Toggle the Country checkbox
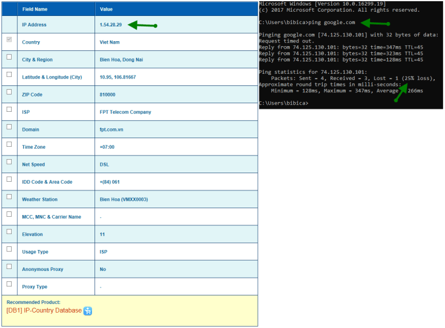The width and height of the screenshot is (445, 328). (9, 39)
